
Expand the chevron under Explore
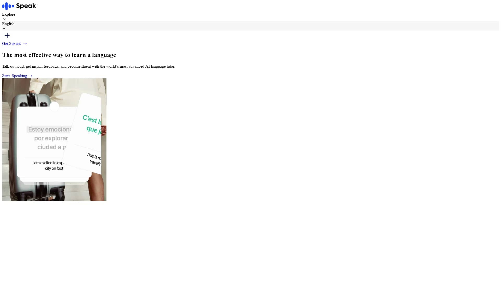click(4, 19)
